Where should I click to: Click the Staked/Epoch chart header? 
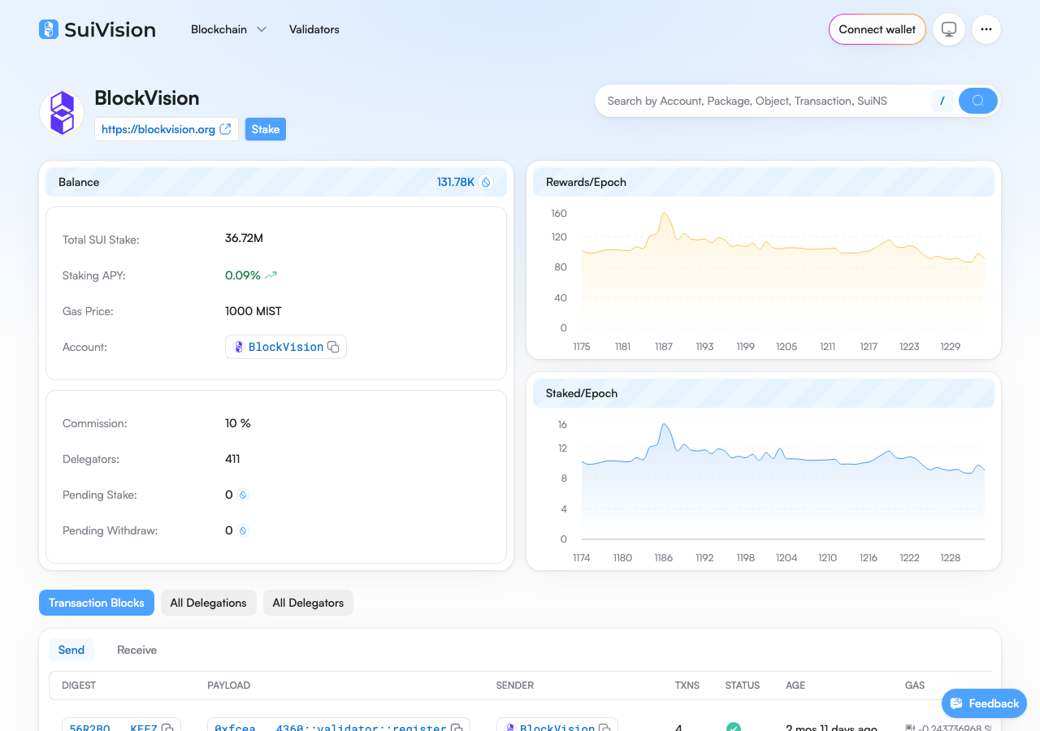(x=764, y=393)
